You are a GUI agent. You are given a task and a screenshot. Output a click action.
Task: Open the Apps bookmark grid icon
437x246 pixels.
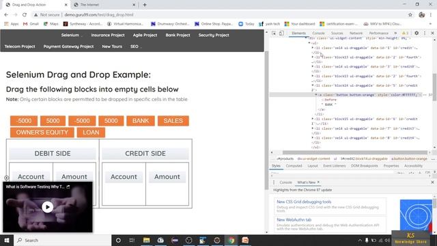6,24
